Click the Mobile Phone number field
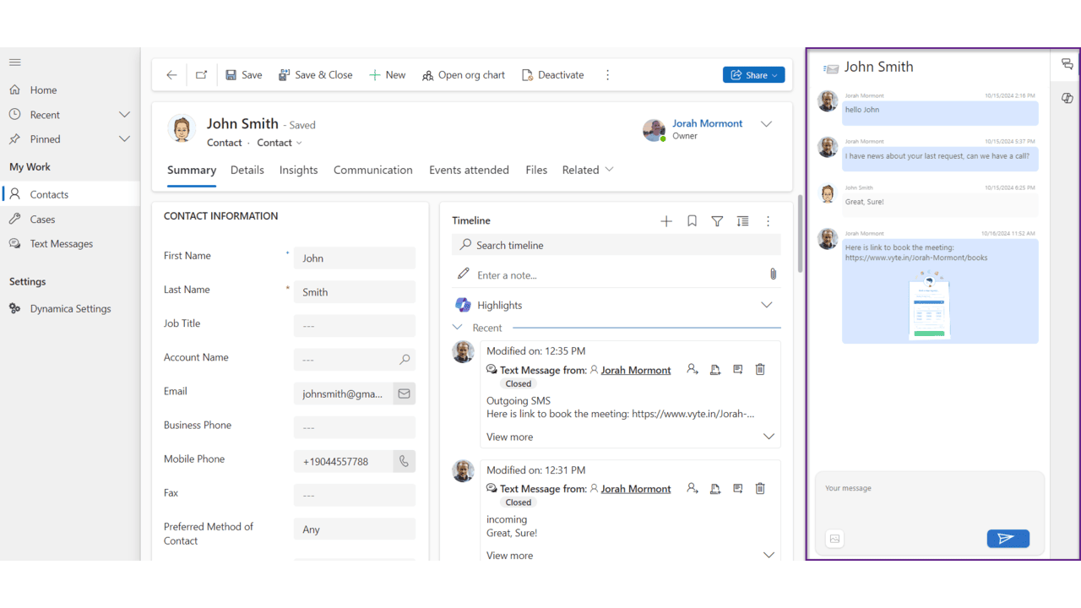1081x608 pixels. coord(343,461)
